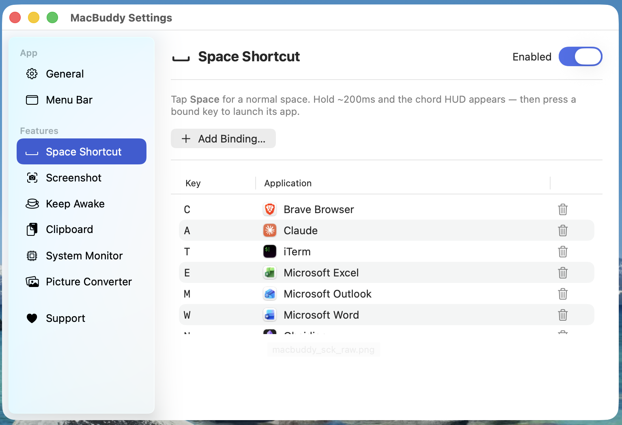The image size is (622, 425).
Task: Click the iTerm application name
Action: click(x=297, y=252)
